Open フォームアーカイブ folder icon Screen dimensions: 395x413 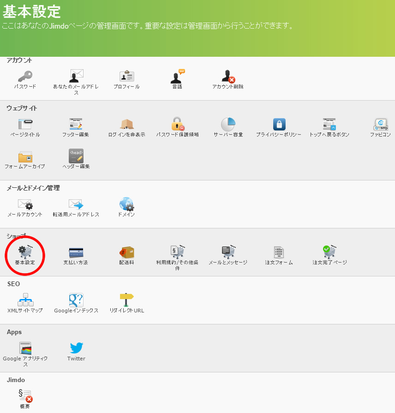click(x=25, y=156)
